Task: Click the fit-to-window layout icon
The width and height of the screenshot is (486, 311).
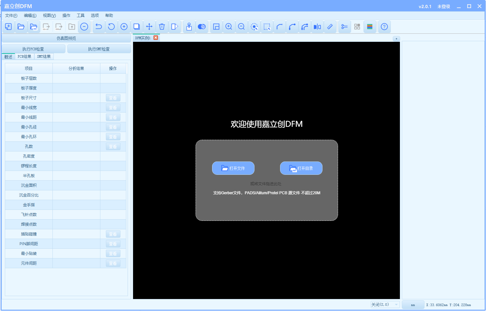Action: click(216, 27)
